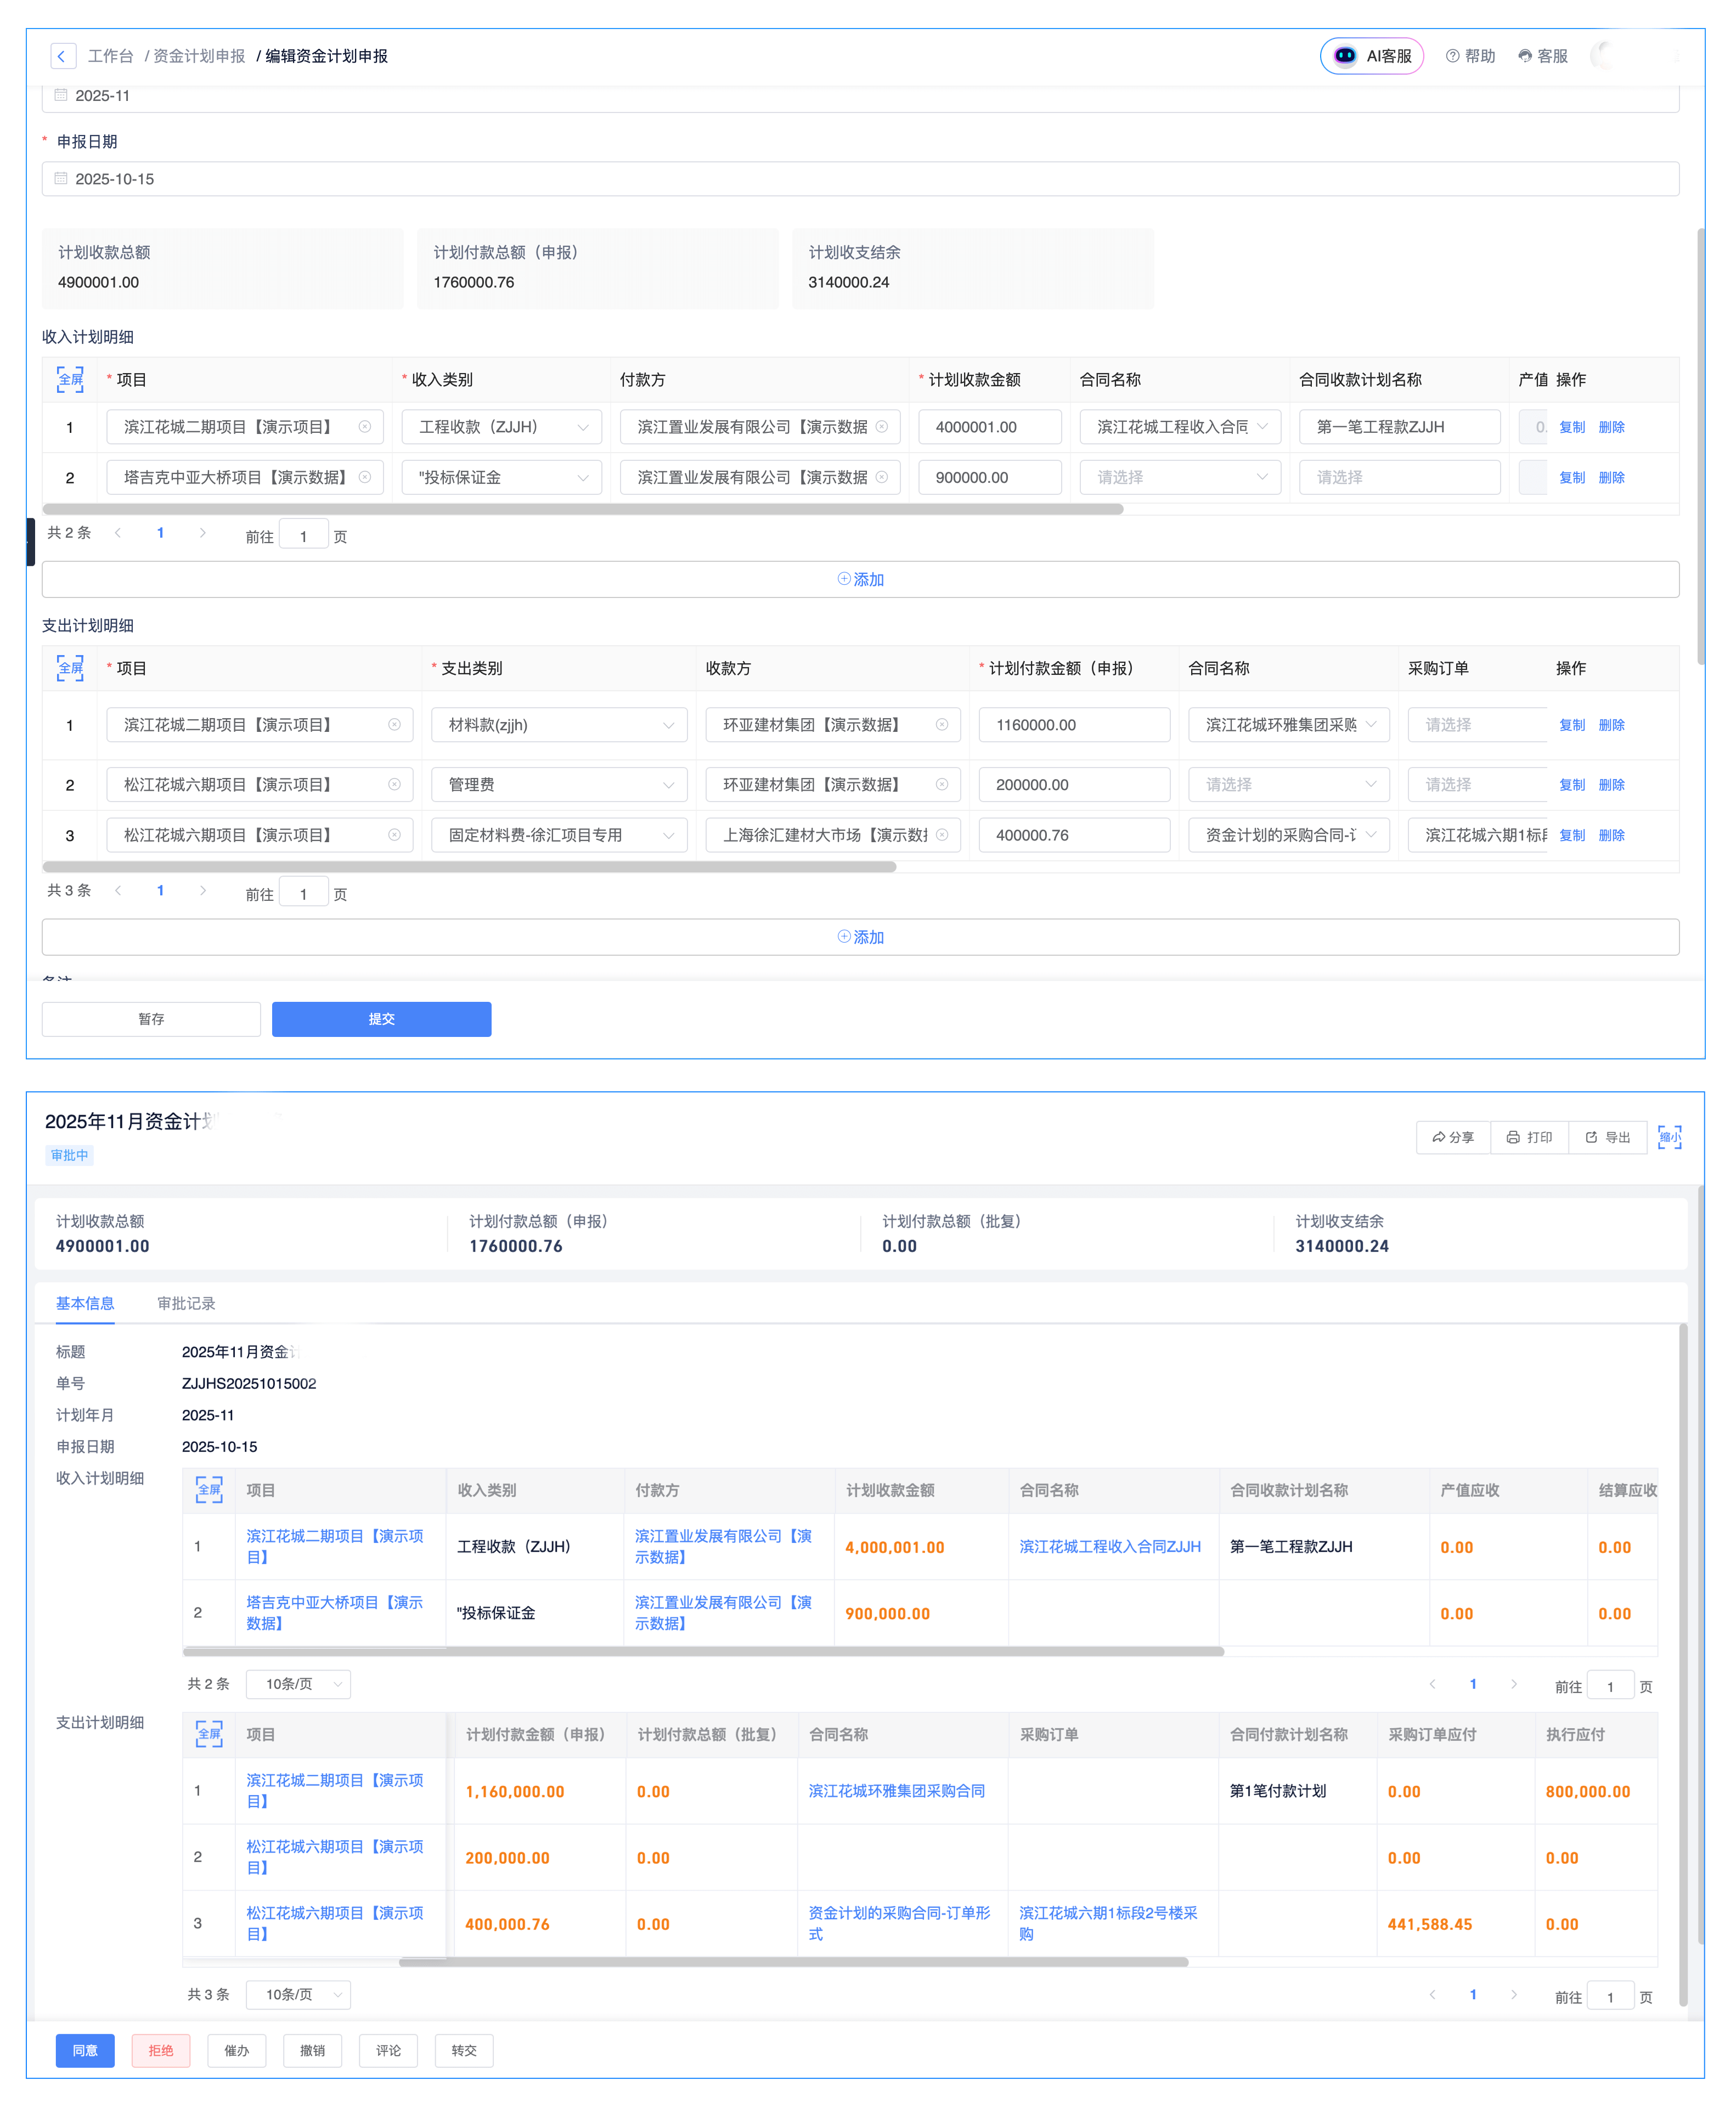Click the 分享 share button

click(x=1453, y=1137)
